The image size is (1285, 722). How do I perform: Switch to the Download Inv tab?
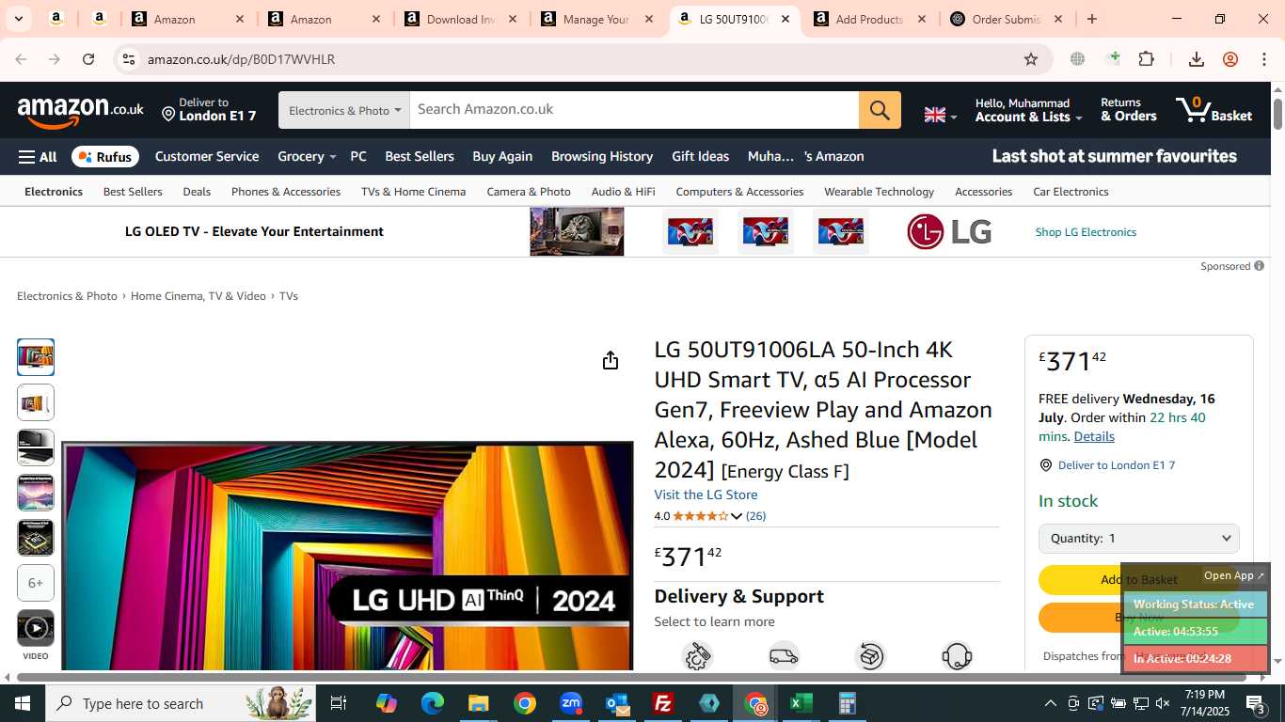point(460,19)
